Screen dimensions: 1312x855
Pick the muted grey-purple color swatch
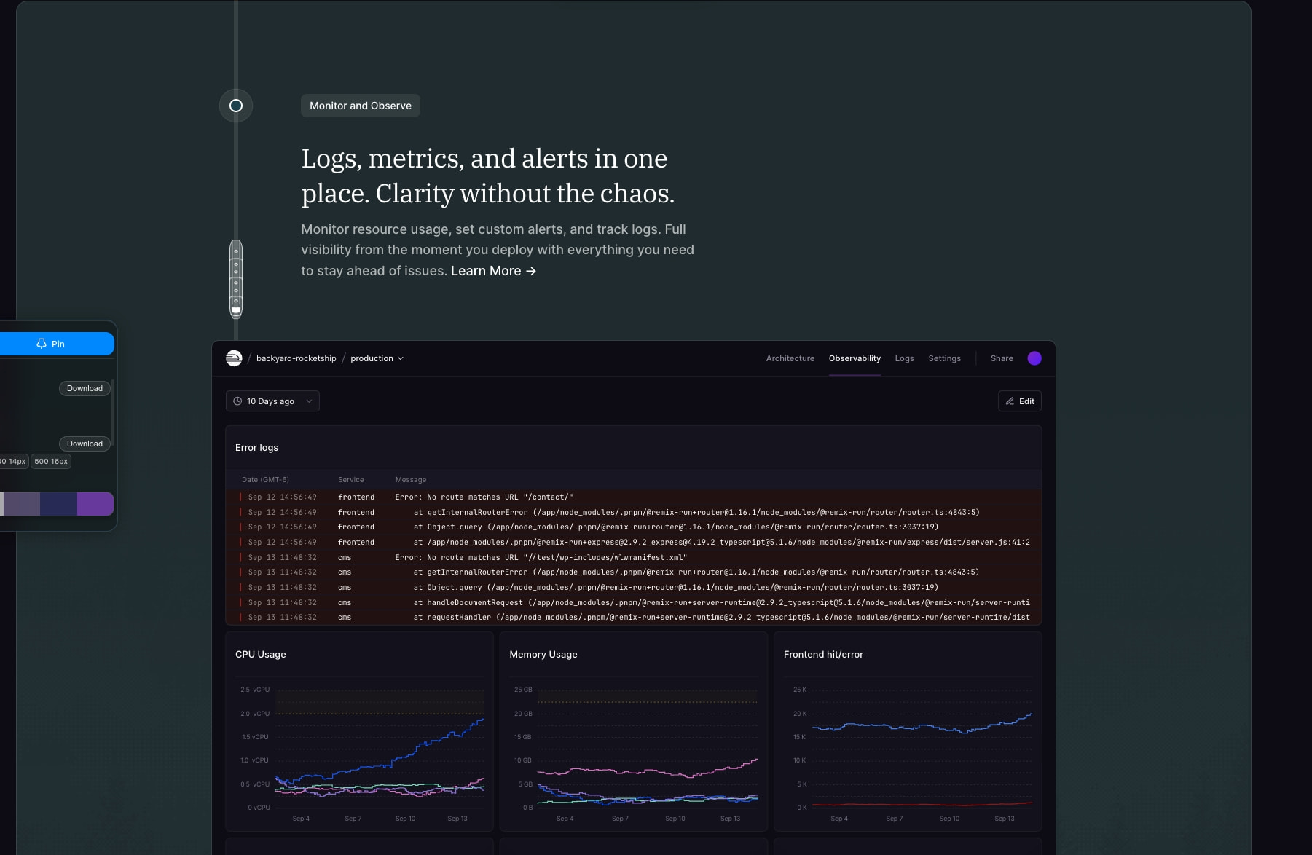click(x=22, y=504)
